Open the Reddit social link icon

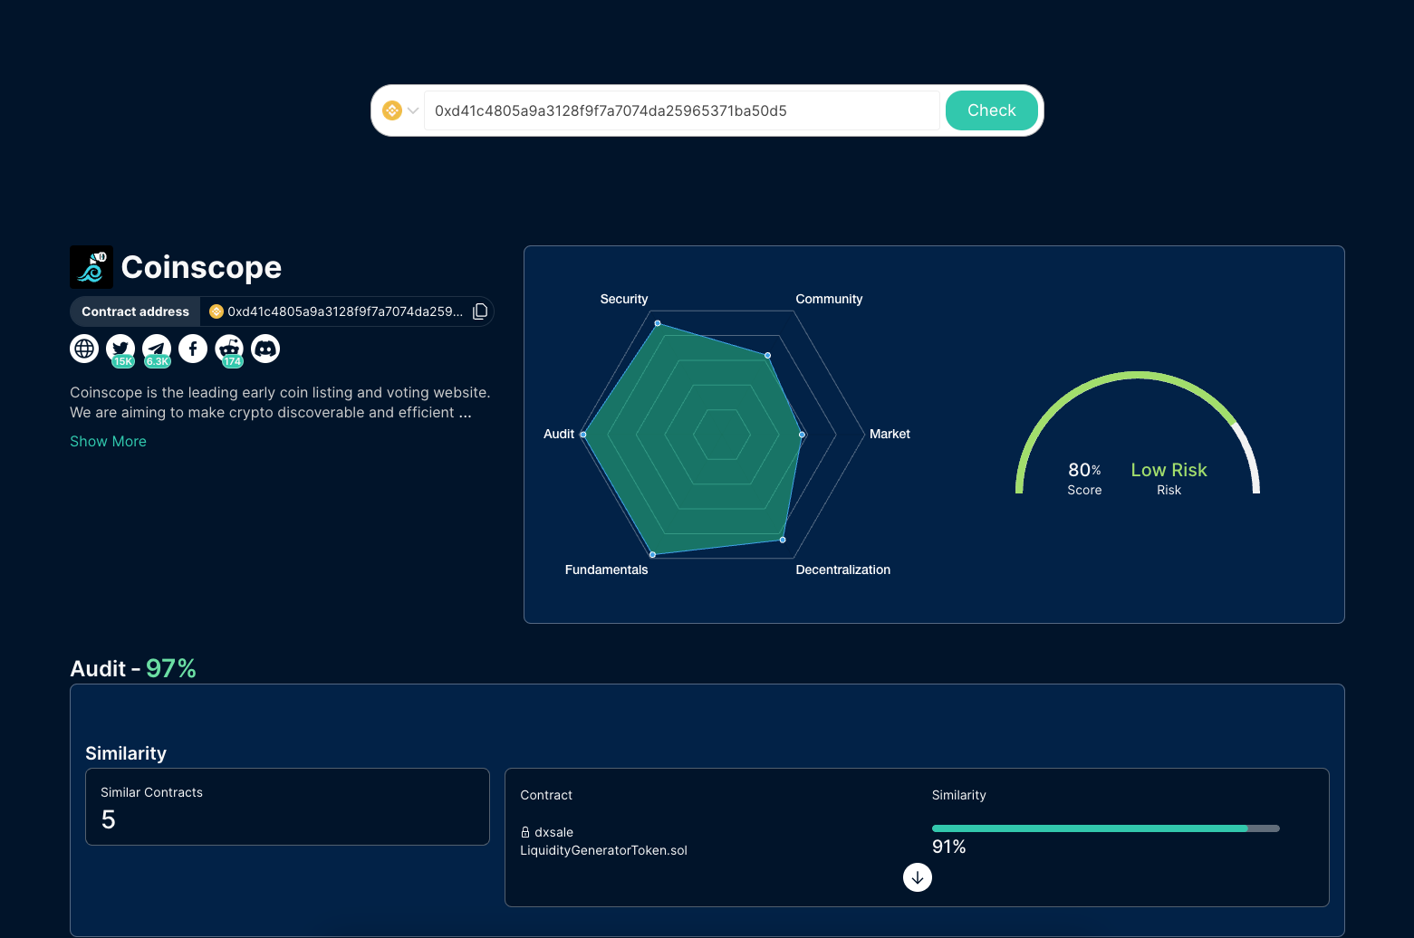pyautogui.click(x=229, y=349)
